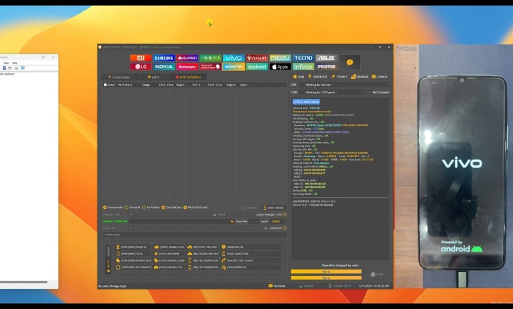
Task: Select the OPPO brand logo
Action: 210,58
